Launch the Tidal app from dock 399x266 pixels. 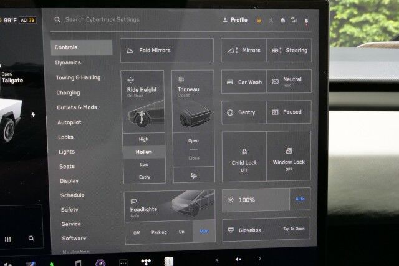(146, 262)
